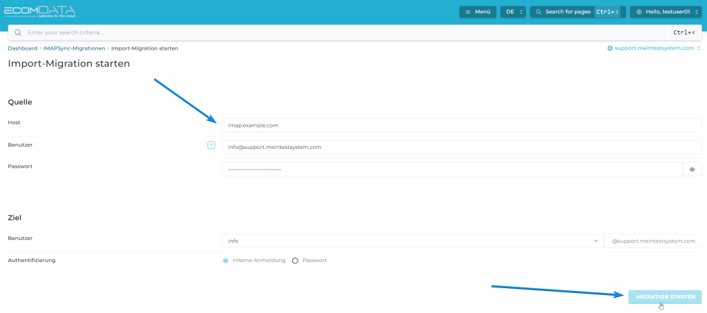Select the Passwort authentication radio button
This screenshot has height=313, width=707.
pyautogui.click(x=296, y=261)
